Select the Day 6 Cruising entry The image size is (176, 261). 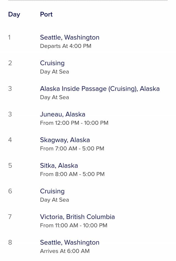[52, 191]
